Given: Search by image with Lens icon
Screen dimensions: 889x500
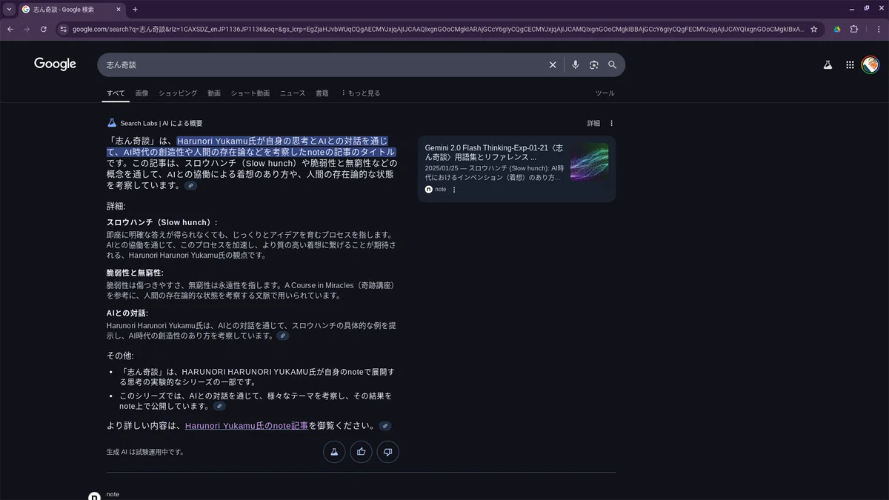Looking at the screenshot, I should pos(593,64).
